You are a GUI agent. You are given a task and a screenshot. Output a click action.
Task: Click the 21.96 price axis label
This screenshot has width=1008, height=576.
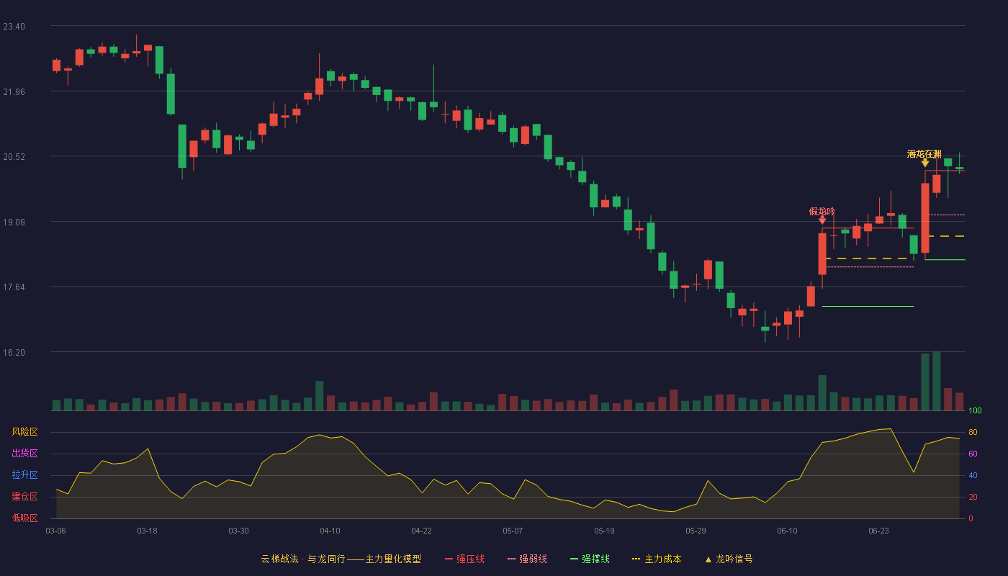14,92
